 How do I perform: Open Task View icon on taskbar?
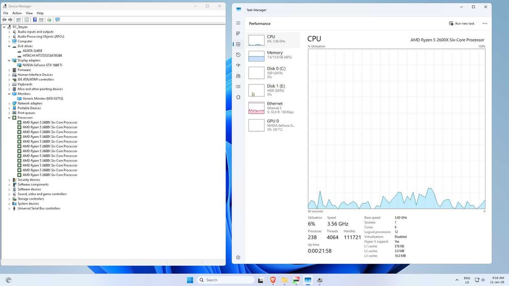261,280
